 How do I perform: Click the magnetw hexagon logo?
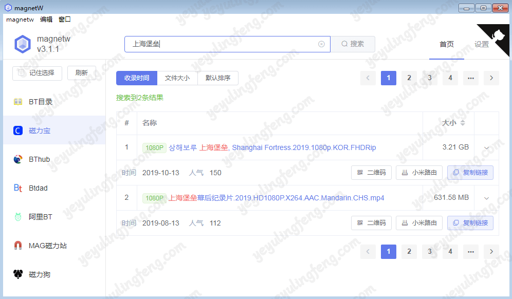[23, 44]
